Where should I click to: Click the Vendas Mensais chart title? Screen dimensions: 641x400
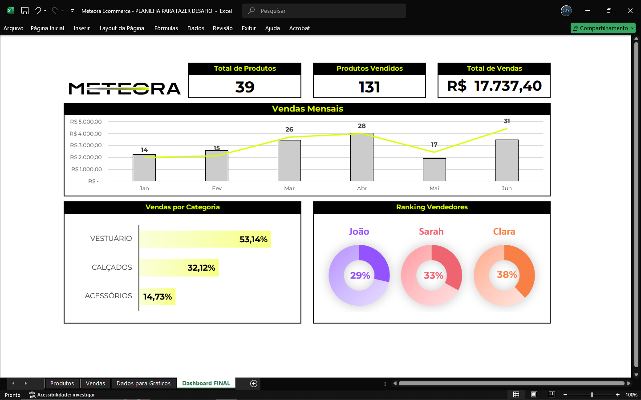[x=308, y=109]
